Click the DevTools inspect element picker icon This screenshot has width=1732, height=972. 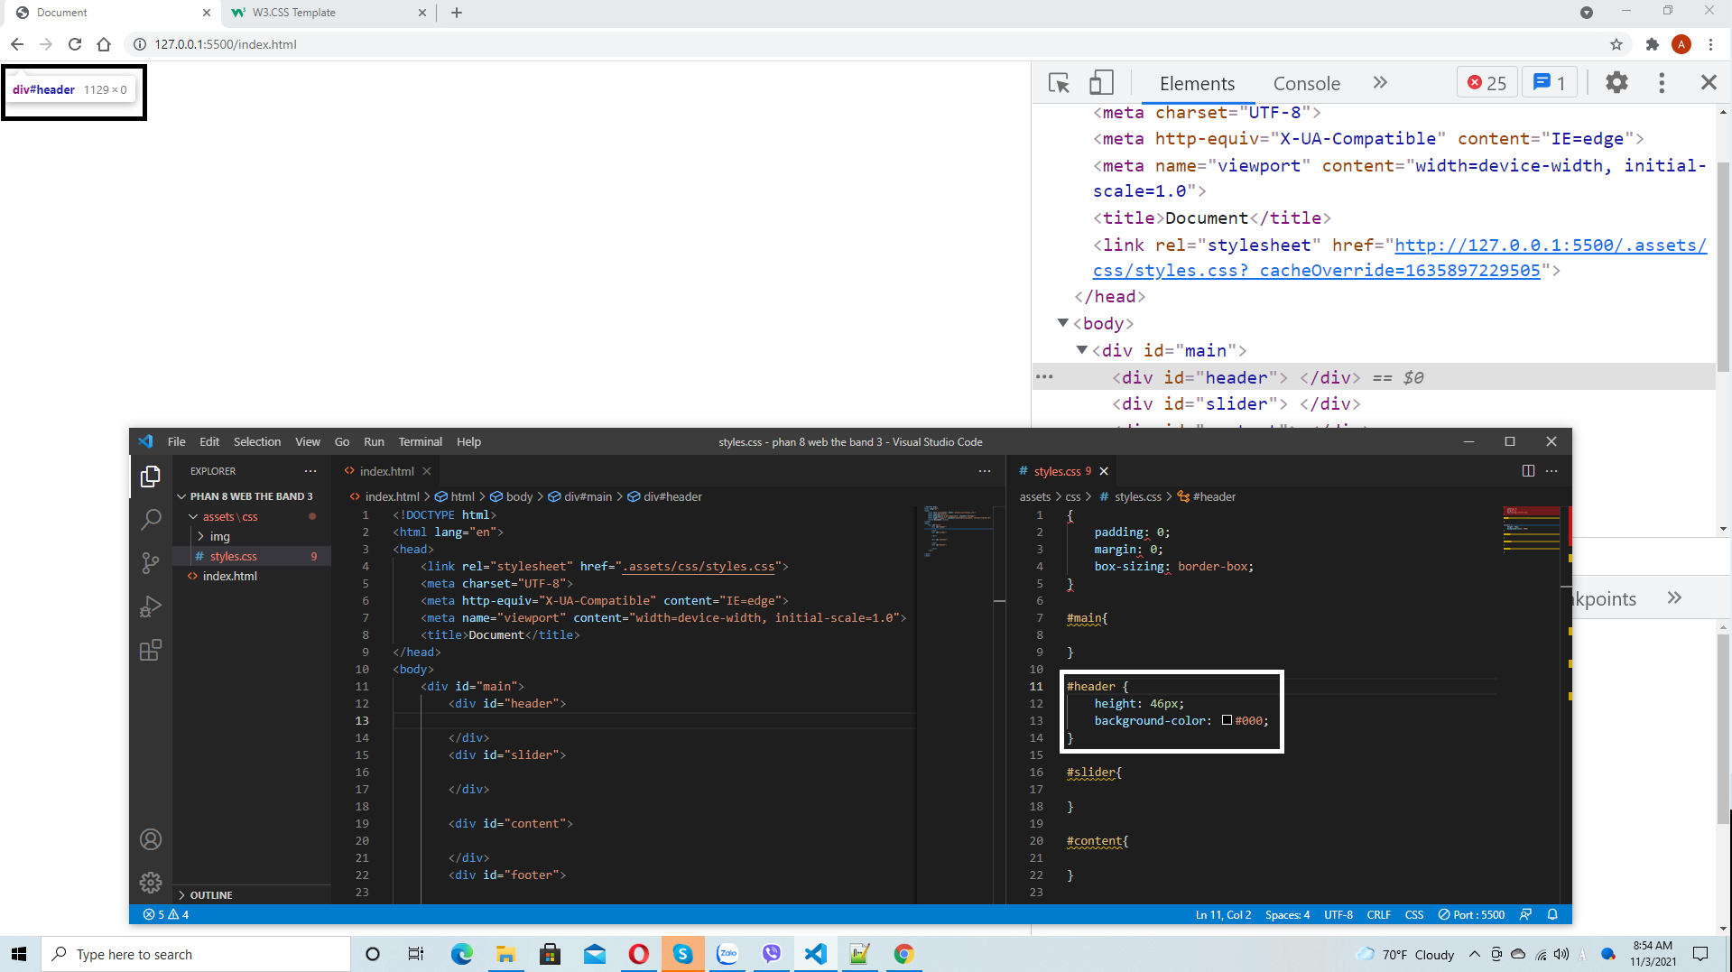point(1059,83)
